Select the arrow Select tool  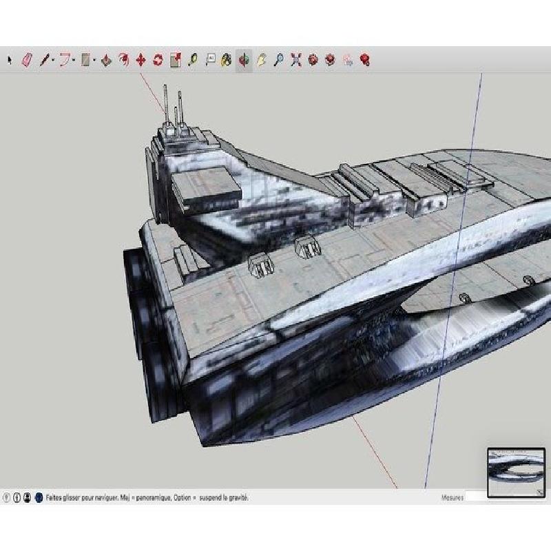tap(10, 60)
